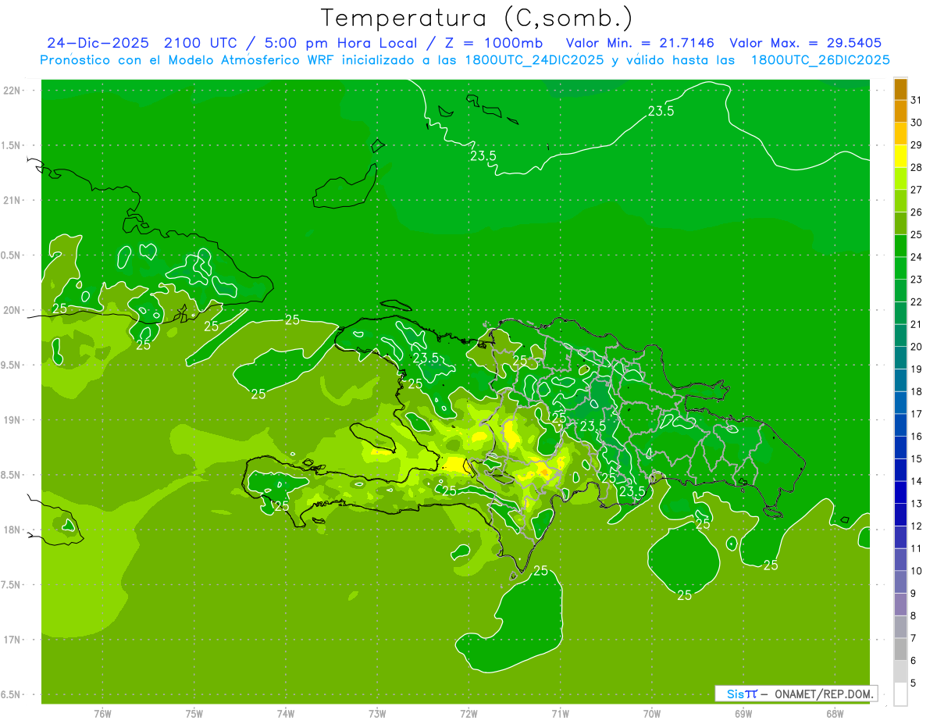Pick the green swatch between 24 and 25

point(900,246)
